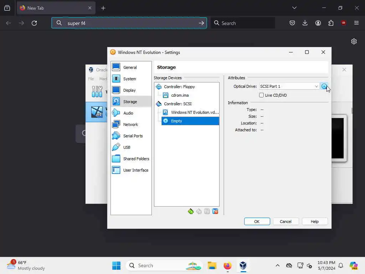Open the uBlock Origin extension icon
The width and height of the screenshot is (365, 274).
tap(344, 23)
